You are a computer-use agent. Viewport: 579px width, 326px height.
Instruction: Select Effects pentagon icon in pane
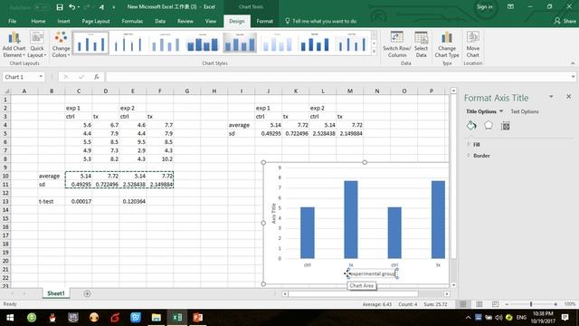tap(489, 126)
